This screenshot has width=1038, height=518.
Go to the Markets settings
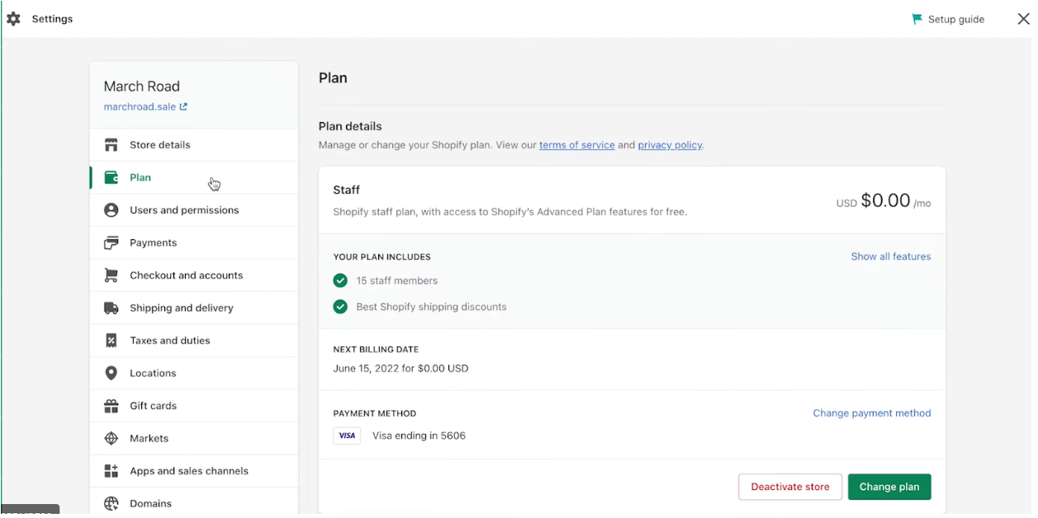point(194,438)
